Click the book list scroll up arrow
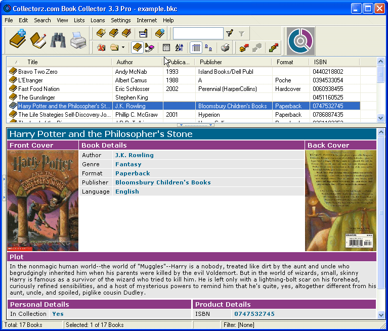The height and width of the screenshot is (331, 388). click(380, 61)
